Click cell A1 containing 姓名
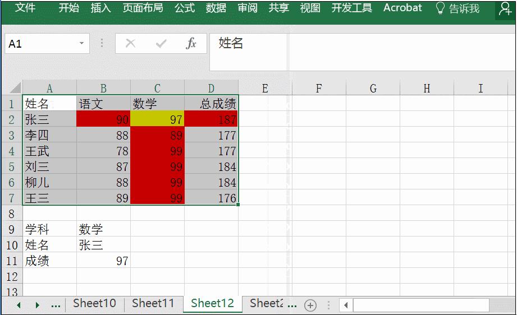 [x=49, y=104]
